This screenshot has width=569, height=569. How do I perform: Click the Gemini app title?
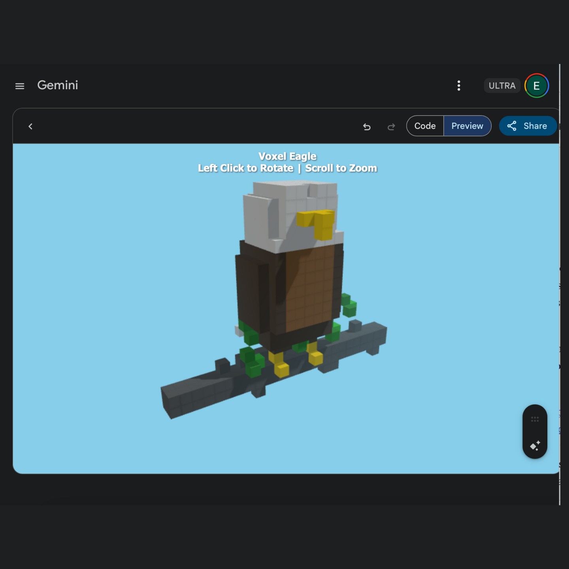point(58,85)
